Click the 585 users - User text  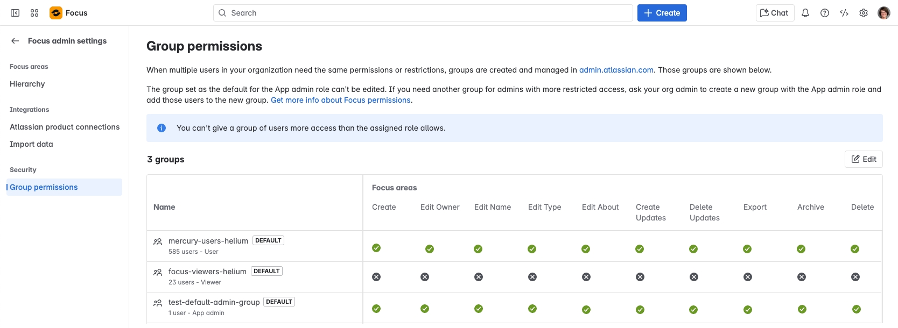tap(193, 252)
